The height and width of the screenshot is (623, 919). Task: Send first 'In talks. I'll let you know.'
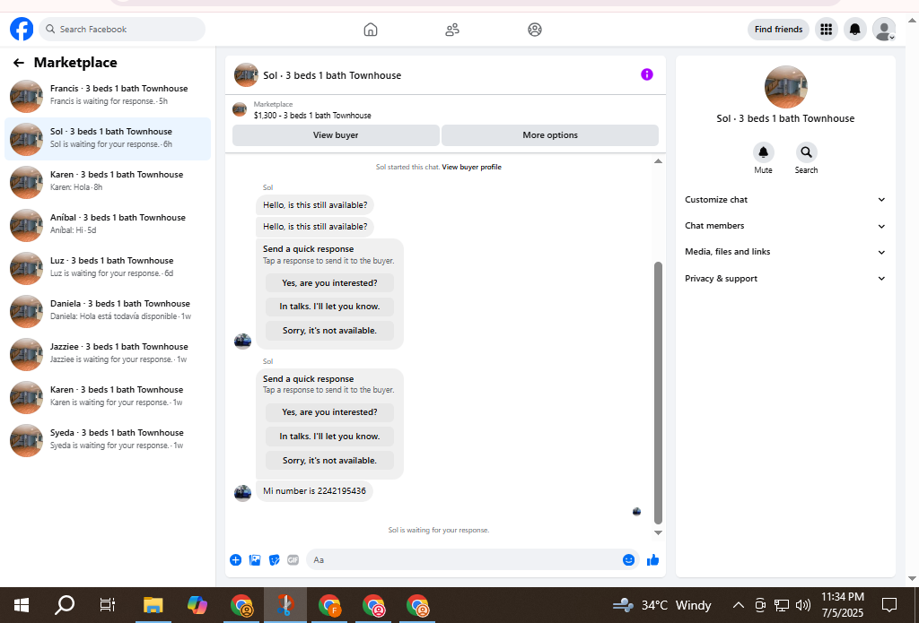tap(329, 307)
